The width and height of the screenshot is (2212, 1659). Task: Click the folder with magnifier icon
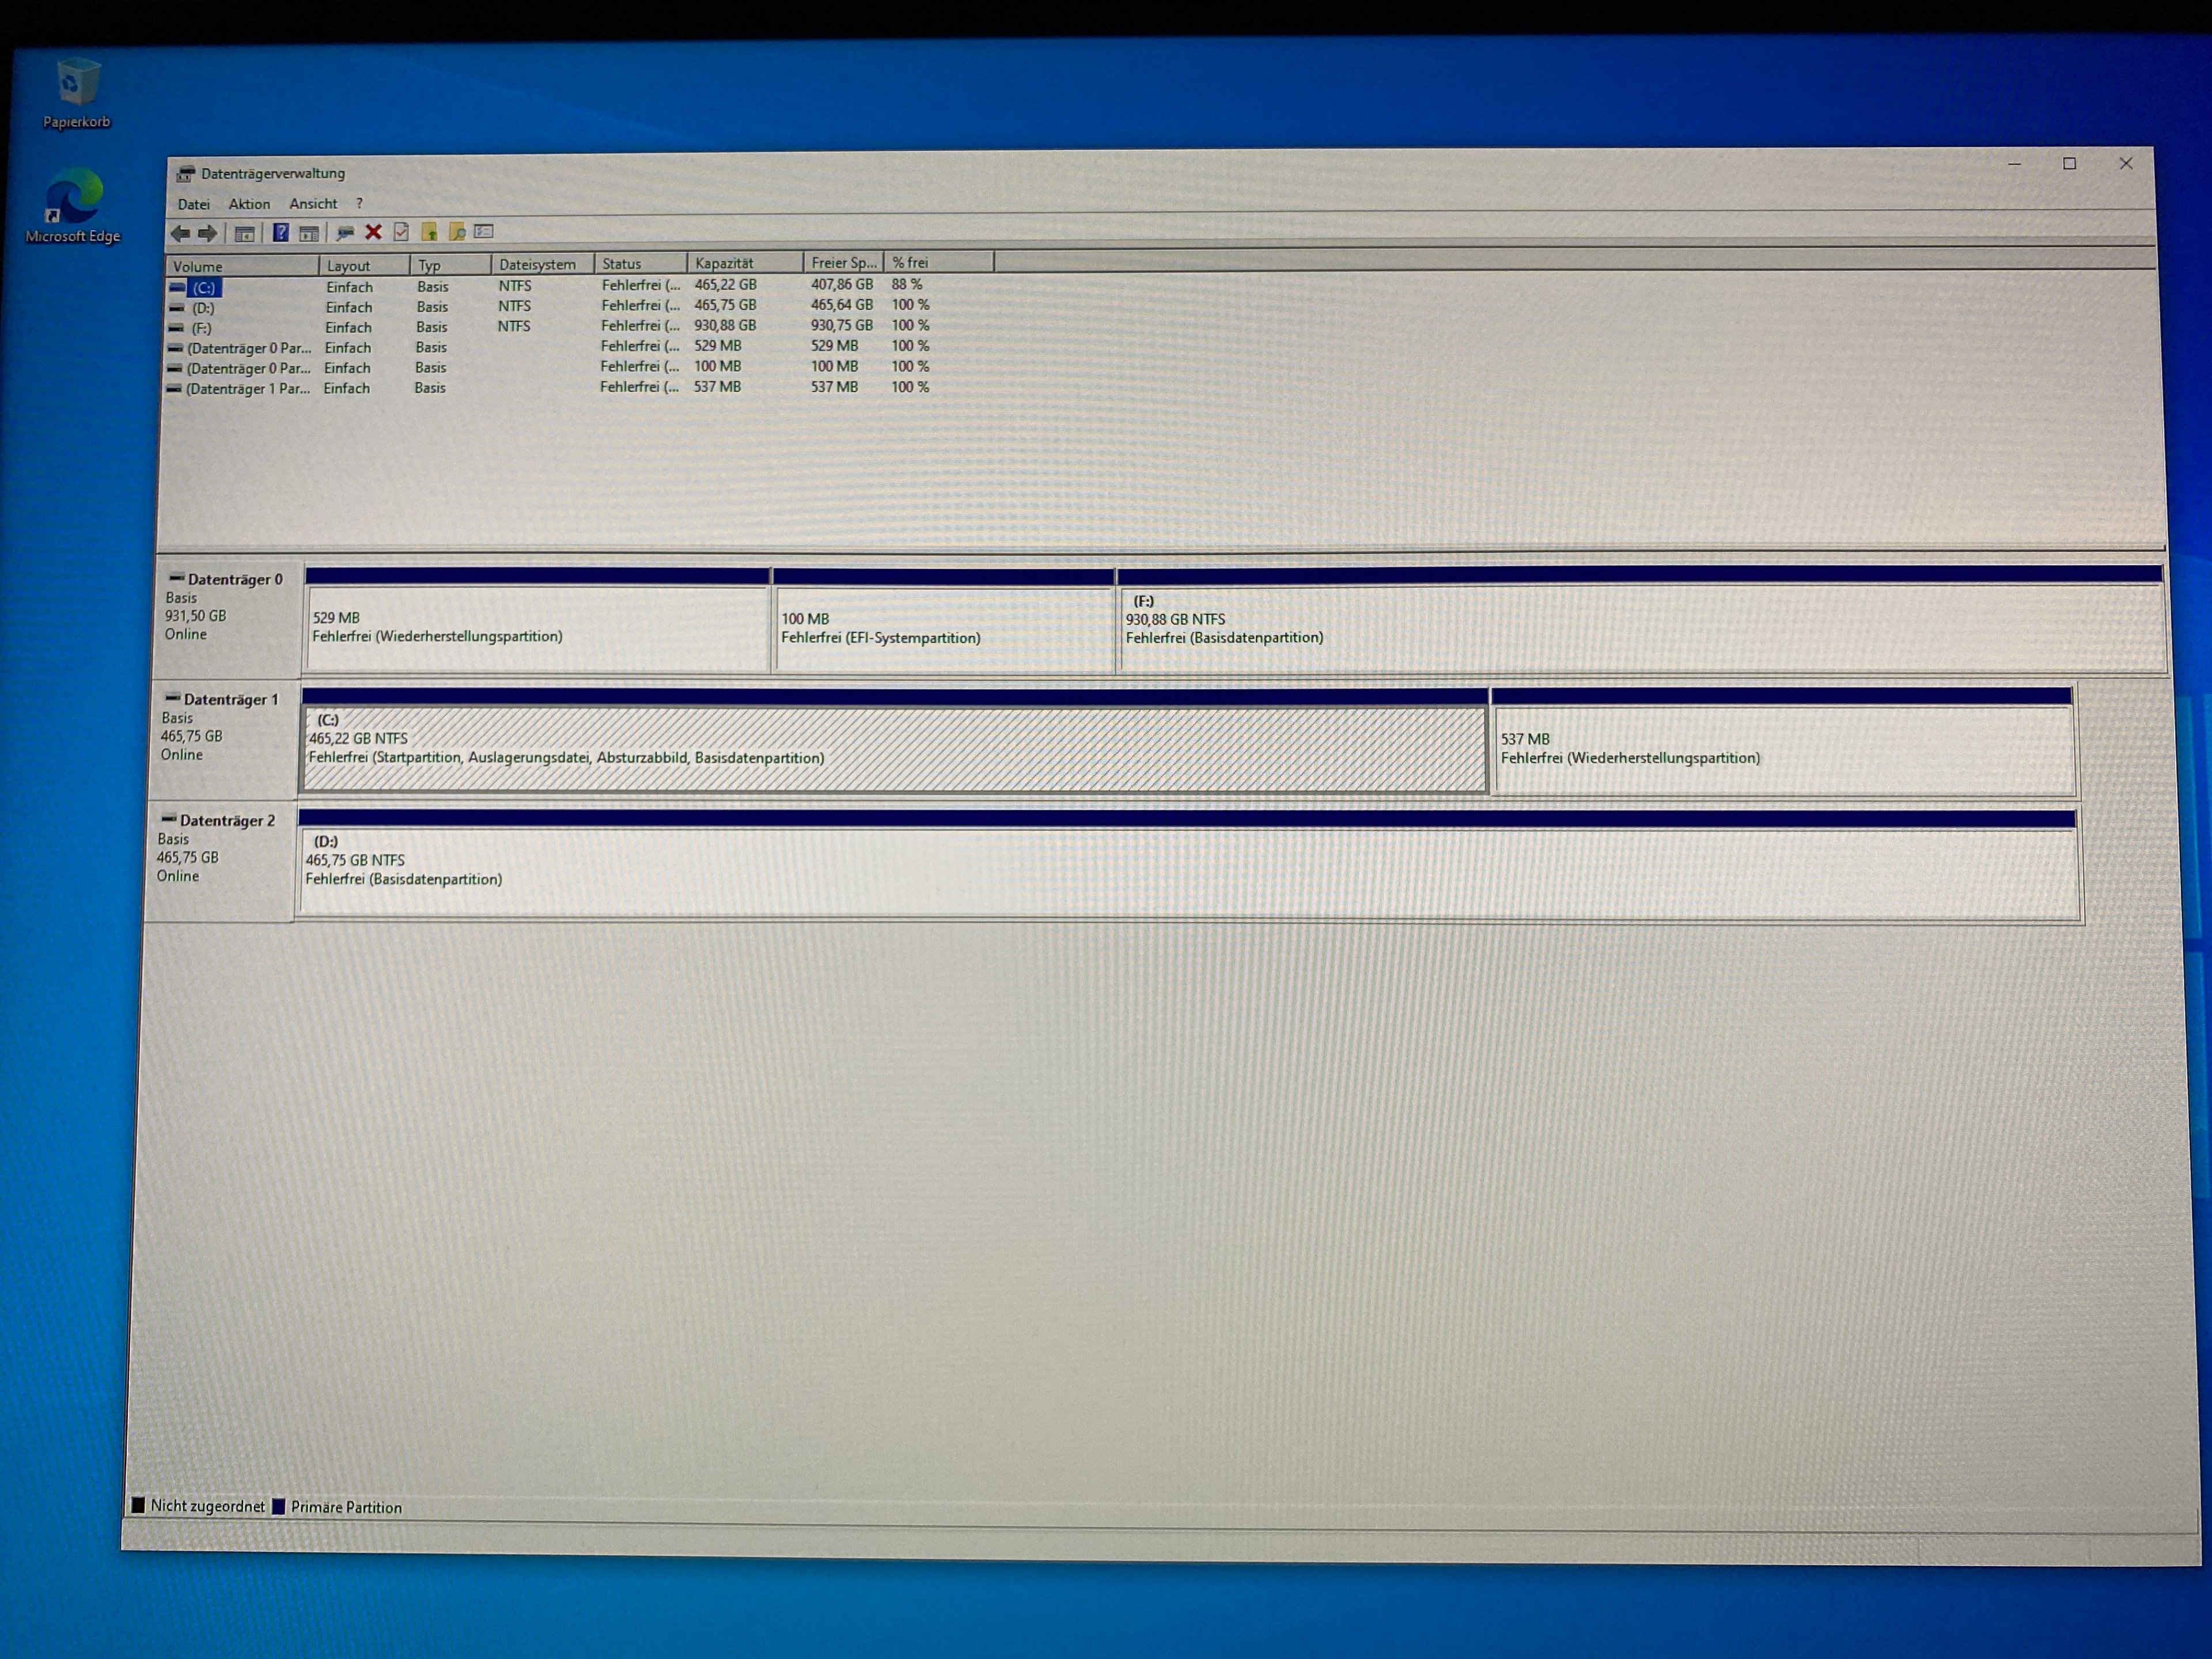457,232
